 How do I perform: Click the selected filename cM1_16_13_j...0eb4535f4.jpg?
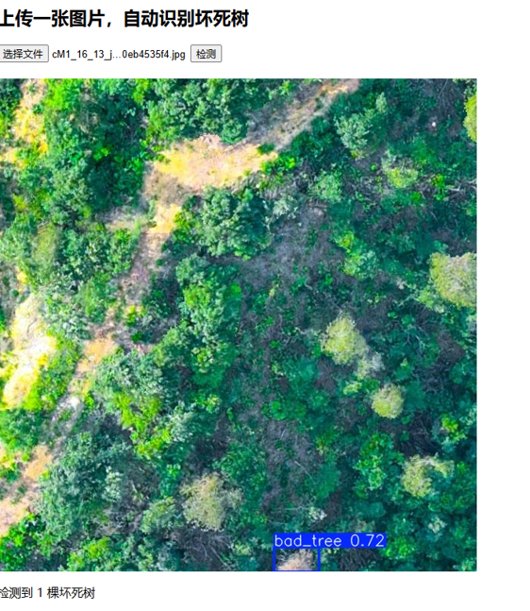click(119, 54)
